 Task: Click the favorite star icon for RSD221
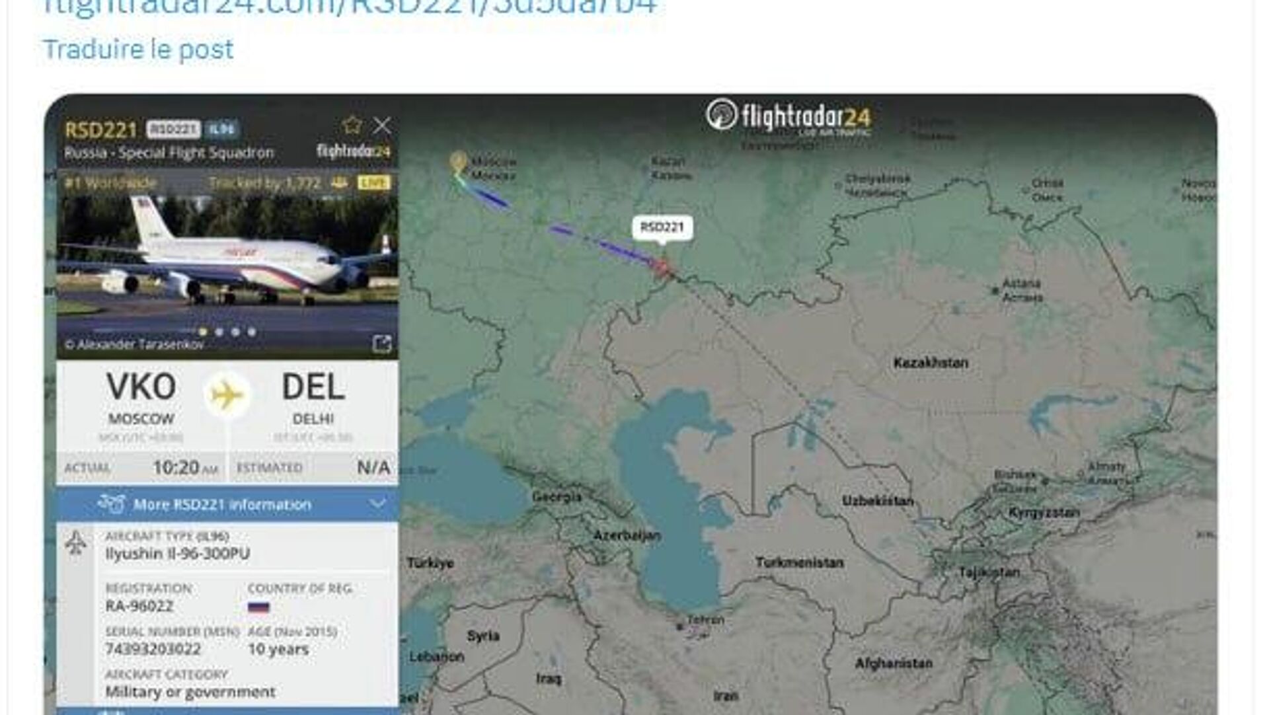click(x=352, y=125)
